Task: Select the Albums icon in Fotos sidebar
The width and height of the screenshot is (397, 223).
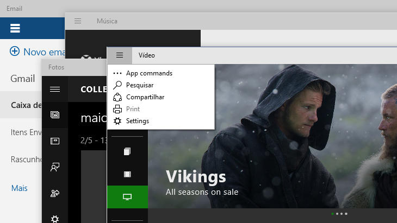Action: [55, 141]
